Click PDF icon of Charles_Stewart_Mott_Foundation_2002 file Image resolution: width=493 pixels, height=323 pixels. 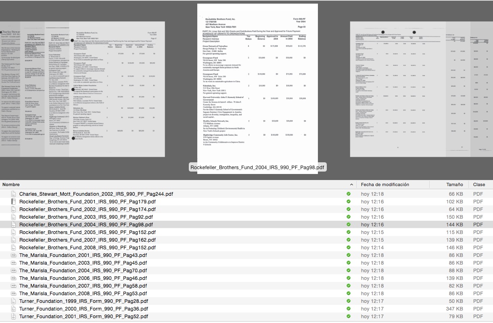pos(14,194)
